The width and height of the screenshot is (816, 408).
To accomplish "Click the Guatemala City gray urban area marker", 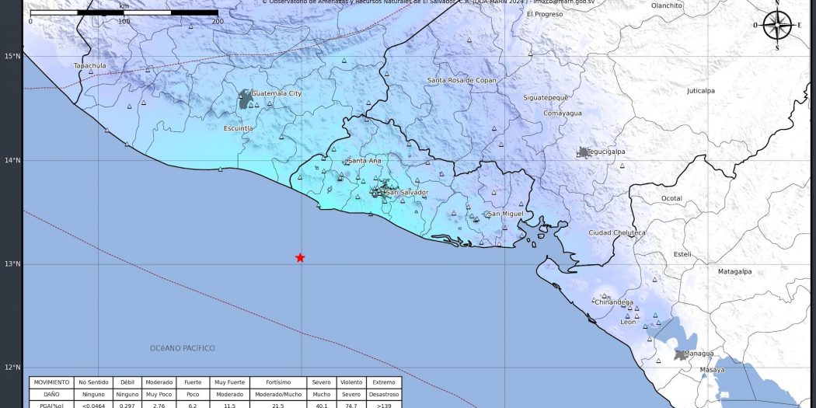I will tap(246, 98).
